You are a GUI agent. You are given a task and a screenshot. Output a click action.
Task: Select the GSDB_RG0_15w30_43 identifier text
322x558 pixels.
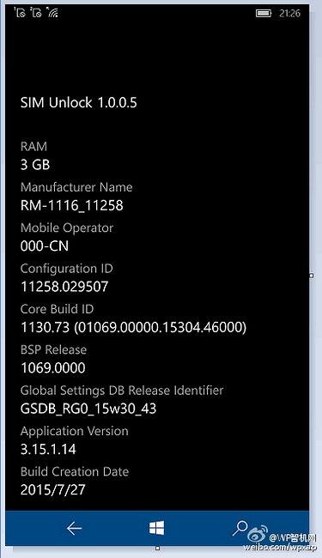point(88,409)
